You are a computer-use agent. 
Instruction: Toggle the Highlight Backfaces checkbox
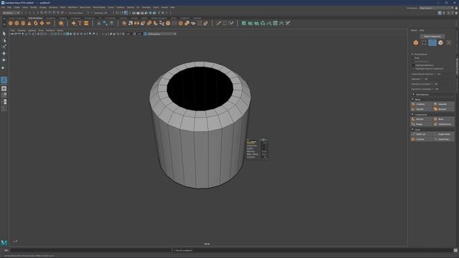pos(413,65)
